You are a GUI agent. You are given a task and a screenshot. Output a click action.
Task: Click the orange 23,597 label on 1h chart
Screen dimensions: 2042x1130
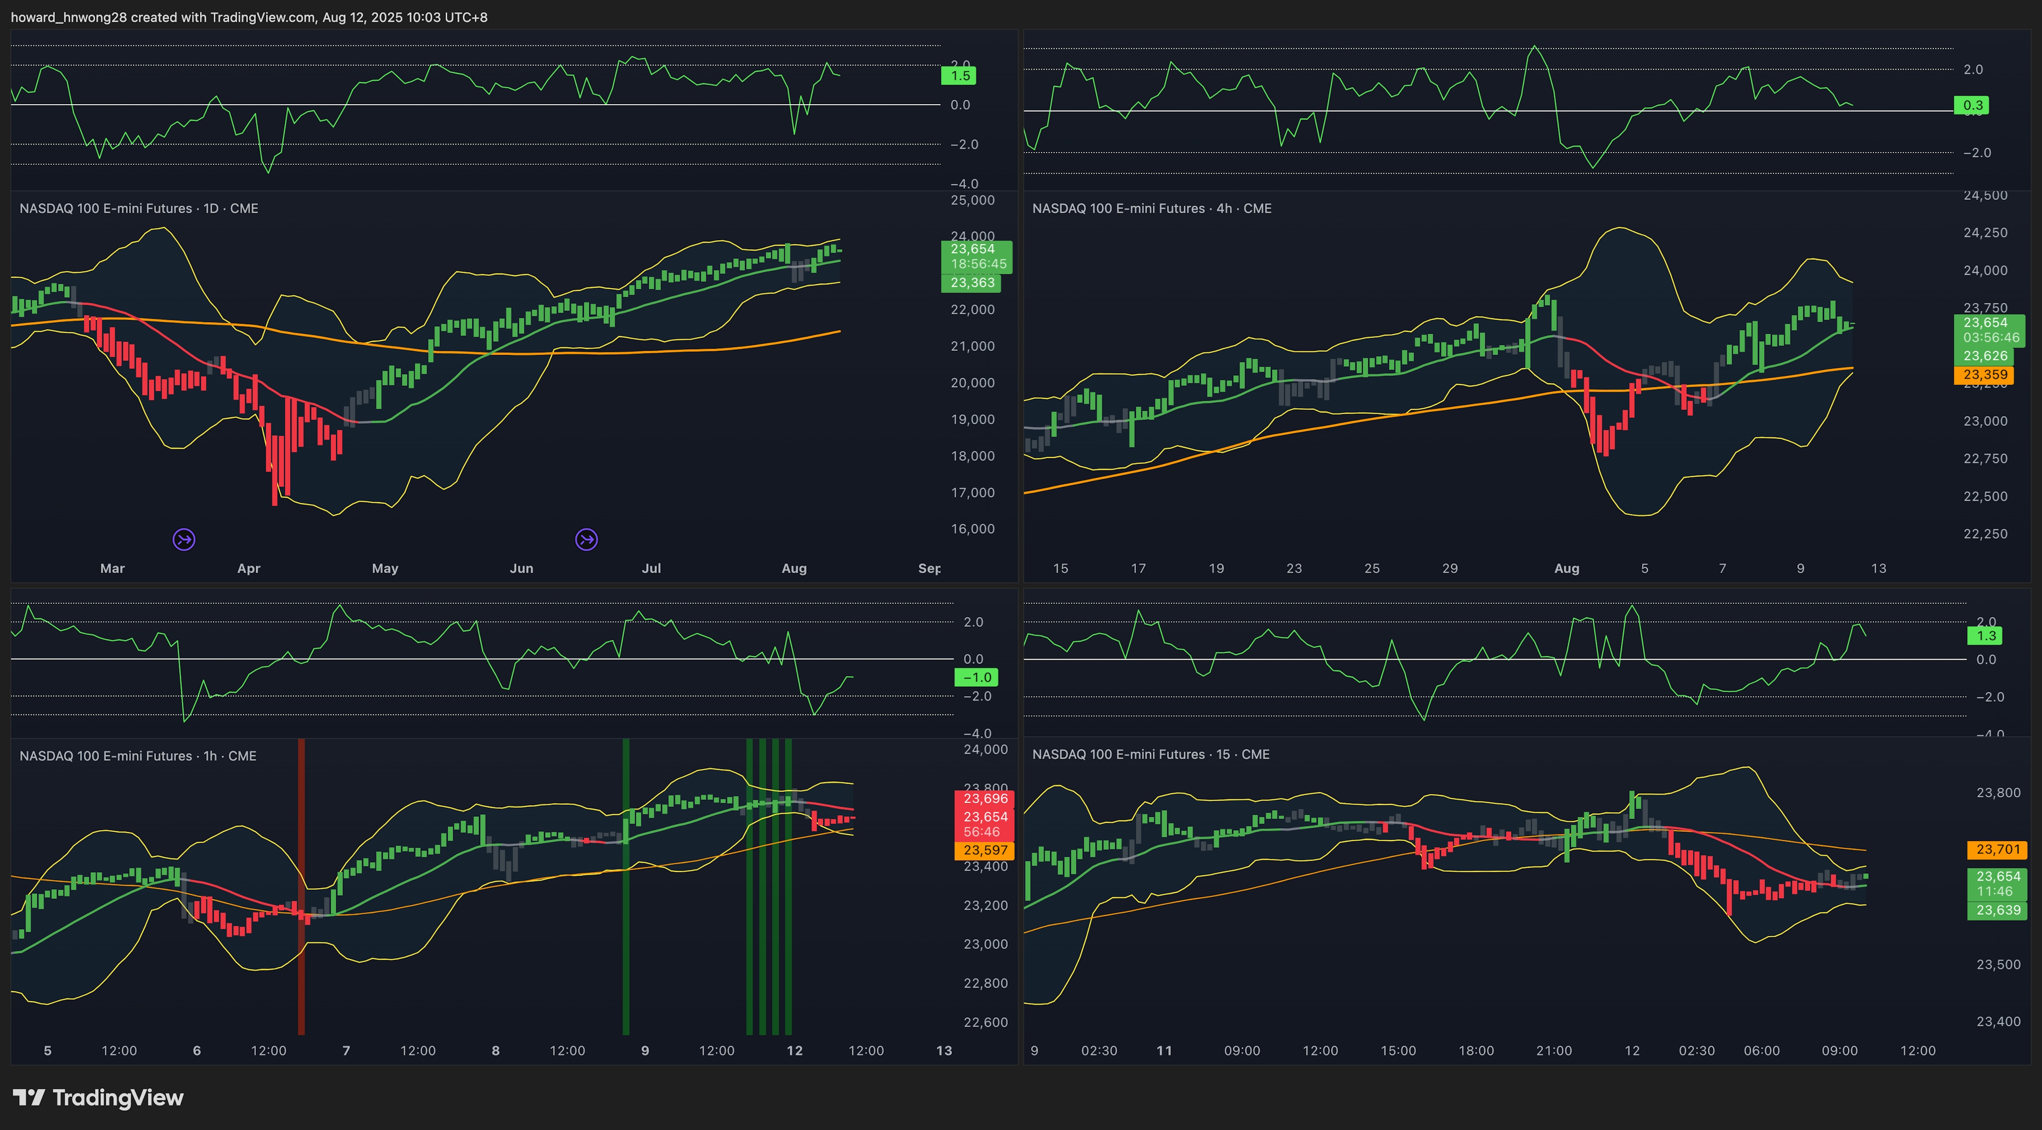click(x=984, y=850)
